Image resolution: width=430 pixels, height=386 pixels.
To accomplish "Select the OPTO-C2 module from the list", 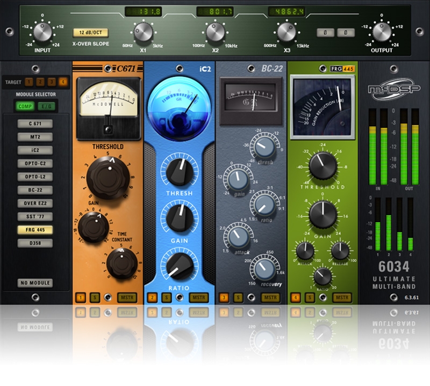I will tap(35, 163).
